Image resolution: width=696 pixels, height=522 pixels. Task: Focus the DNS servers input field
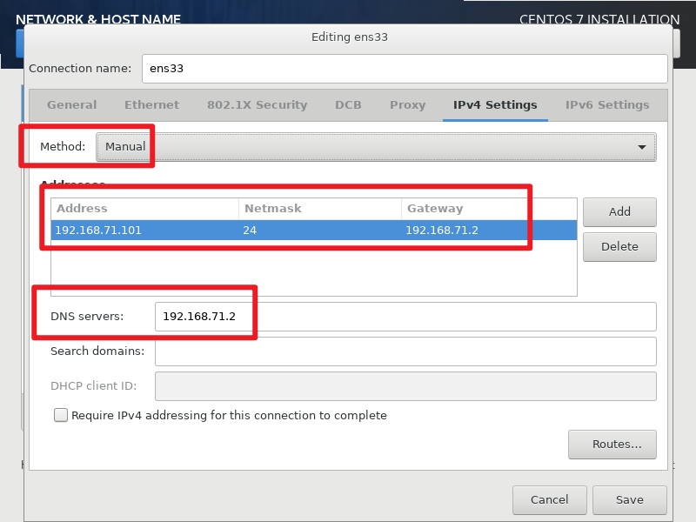pyautogui.click(x=405, y=317)
